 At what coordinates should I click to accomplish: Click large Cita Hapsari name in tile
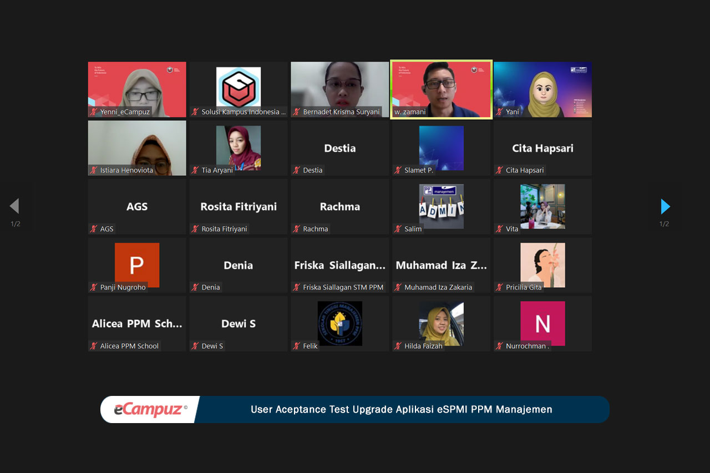click(543, 148)
